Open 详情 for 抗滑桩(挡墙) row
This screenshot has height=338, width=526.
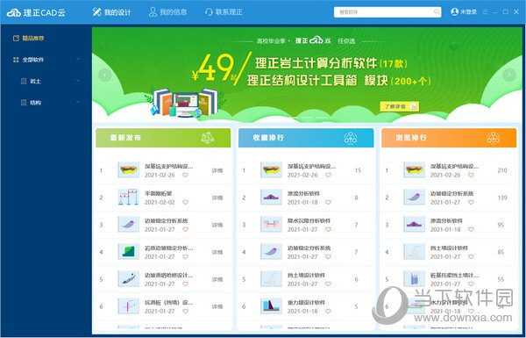217,306
